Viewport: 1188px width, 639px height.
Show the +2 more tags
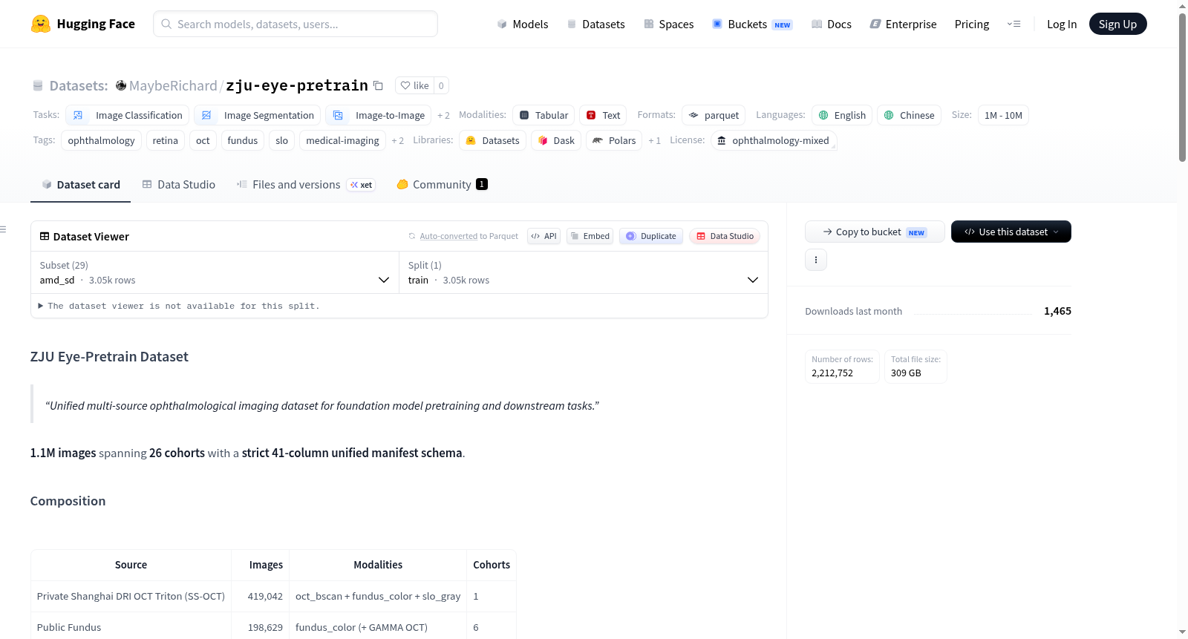(x=398, y=141)
